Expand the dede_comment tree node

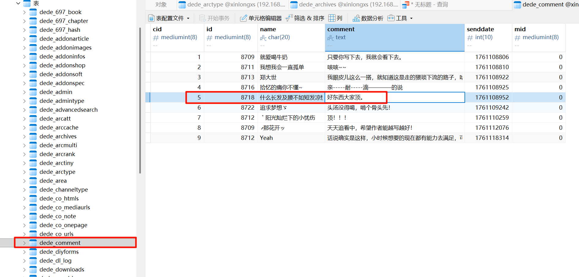(24, 243)
